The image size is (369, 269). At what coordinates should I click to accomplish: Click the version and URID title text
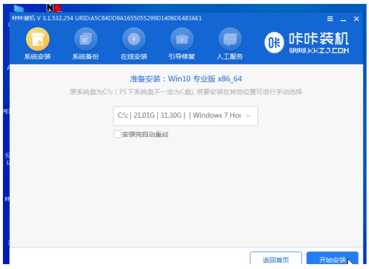[107, 19]
